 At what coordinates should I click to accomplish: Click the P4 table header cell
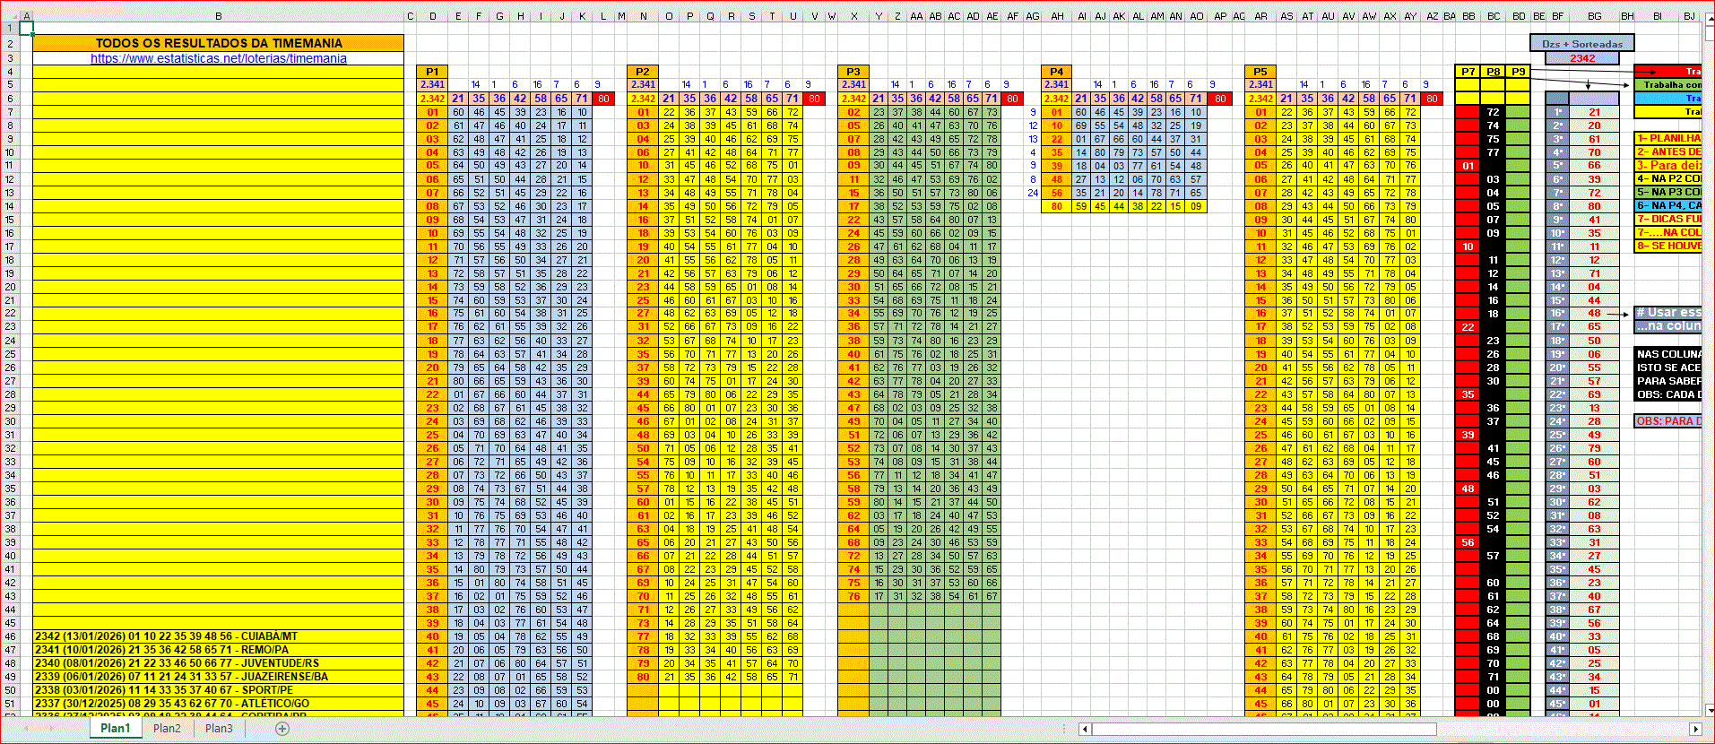pyautogui.click(x=1056, y=72)
